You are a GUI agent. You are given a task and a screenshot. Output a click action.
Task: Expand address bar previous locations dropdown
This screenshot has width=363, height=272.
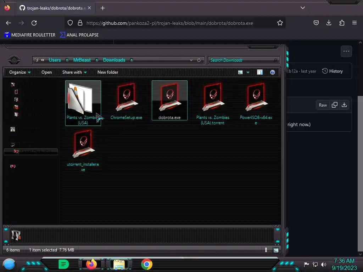coord(191,60)
